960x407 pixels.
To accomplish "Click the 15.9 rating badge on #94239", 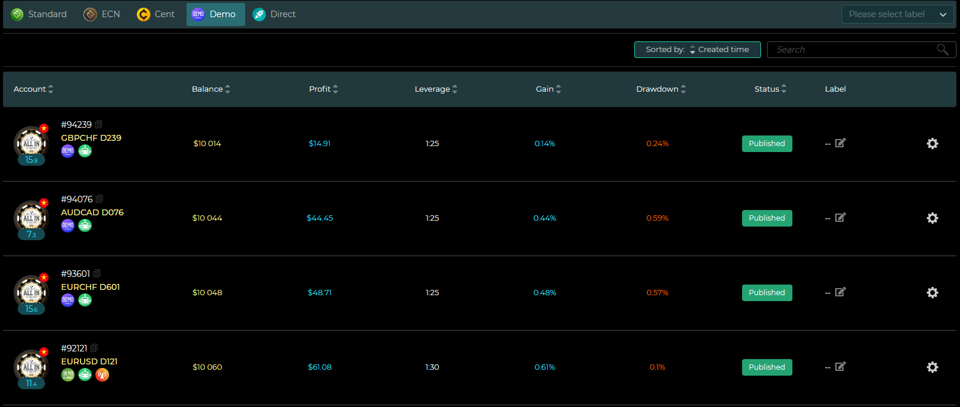I will pos(31,160).
